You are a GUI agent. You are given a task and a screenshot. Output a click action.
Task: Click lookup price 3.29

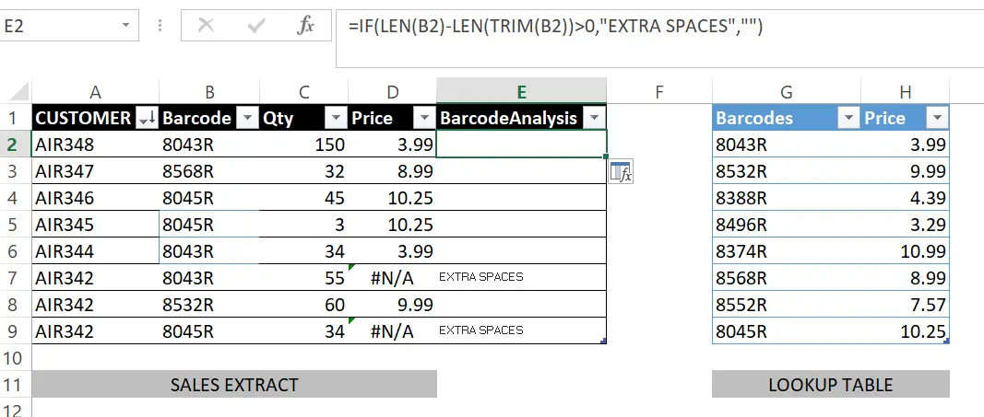point(905,225)
